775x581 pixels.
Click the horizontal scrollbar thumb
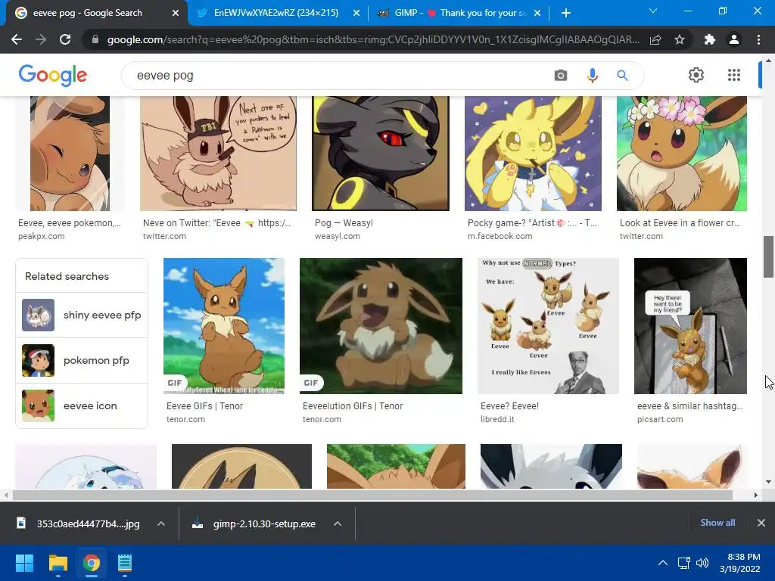point(372,495)
